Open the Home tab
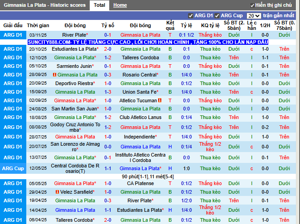The width and height of the screenshot is (300, 224). click(120, 5)
